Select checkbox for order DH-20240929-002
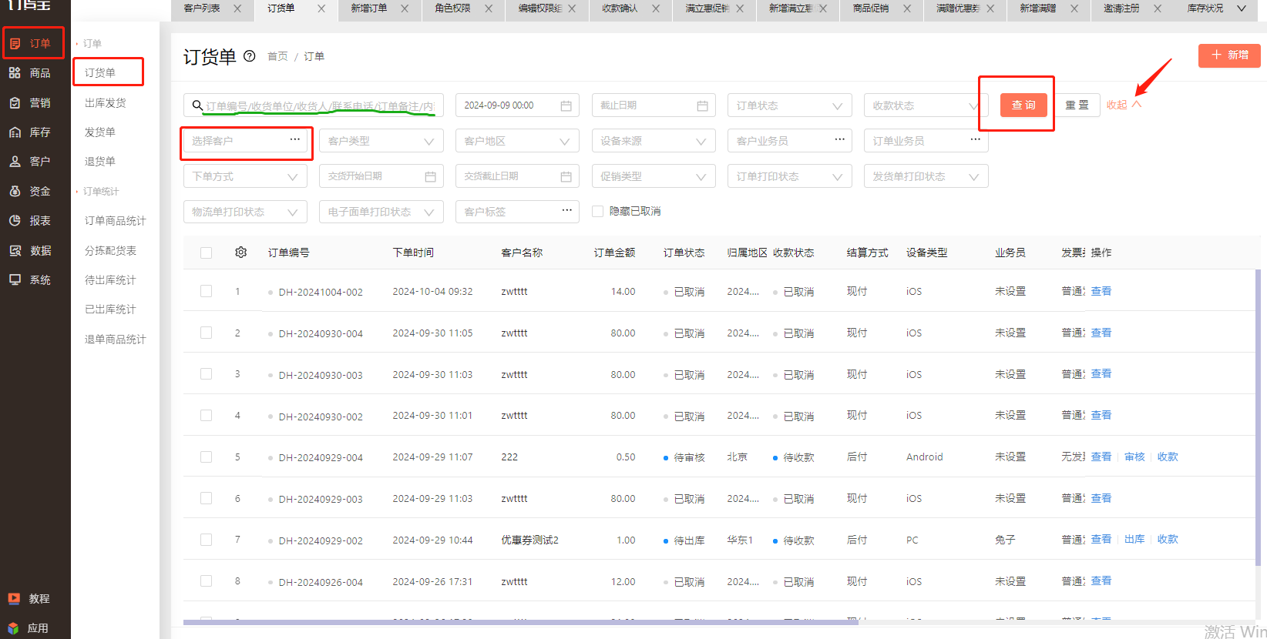This screenshot has height=639, width=1267. coord(206,540)
